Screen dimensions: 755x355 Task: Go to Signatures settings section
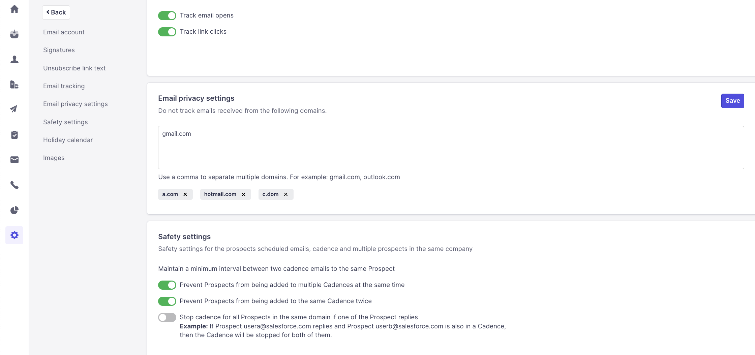point(59,50)
